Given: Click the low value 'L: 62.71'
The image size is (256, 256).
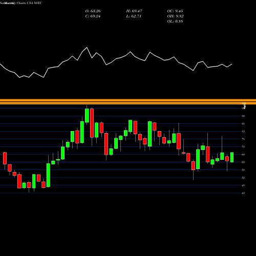Looking at the screenshot, I should [134, 16].
